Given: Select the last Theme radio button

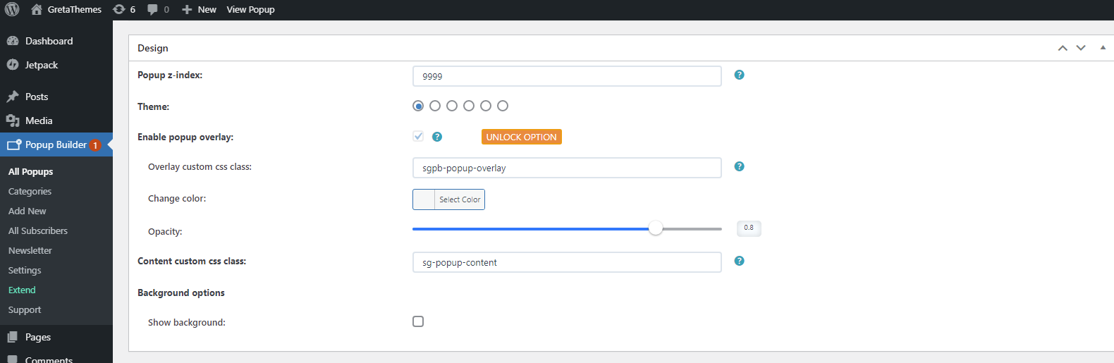Looking at the screenshot, I should coord(503,106).
